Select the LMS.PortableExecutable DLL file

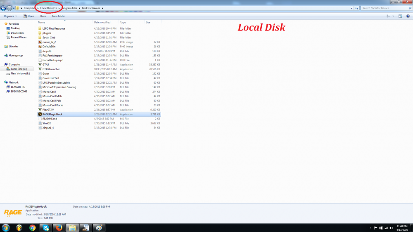click(x=56, y=82)
